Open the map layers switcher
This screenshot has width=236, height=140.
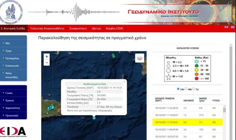coord(140,58)
